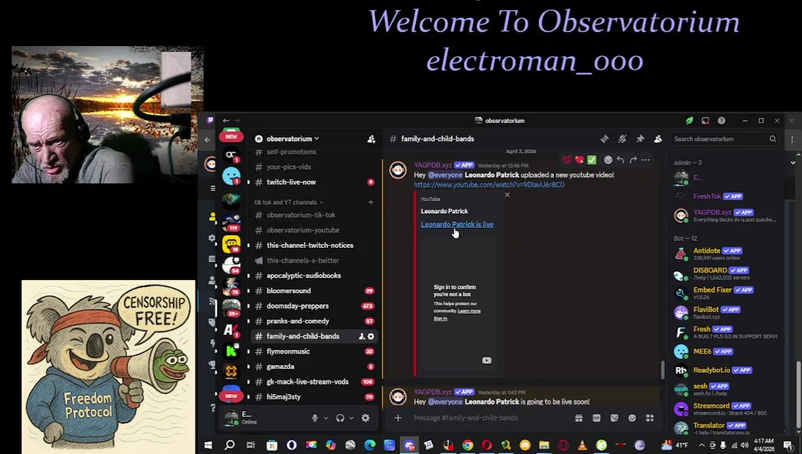Open the Leonardo Patrick is live link
The width and height of the screenshot is (802, 454).
point(457,224)
